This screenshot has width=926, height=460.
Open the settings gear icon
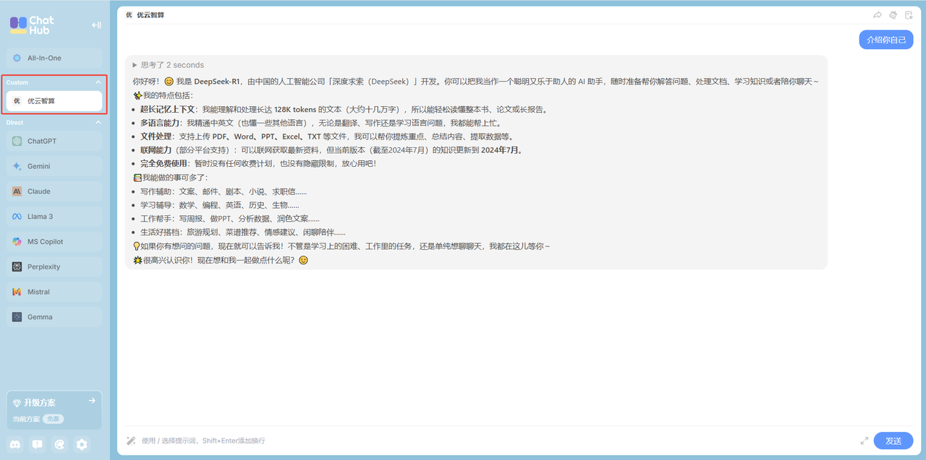tap(82, 444)
